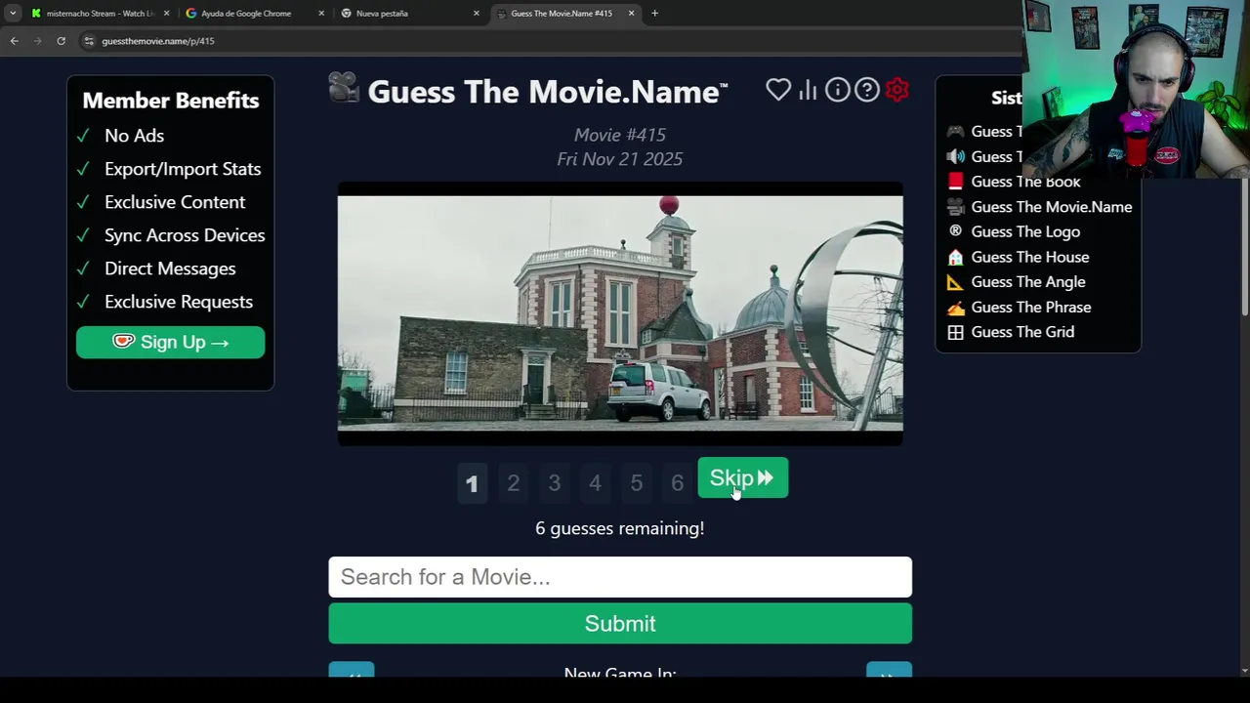The width and height of the screenshot is (1250, 703).
Task: Click ruler icon beside Guess The Angle
Action: (955, 281)
